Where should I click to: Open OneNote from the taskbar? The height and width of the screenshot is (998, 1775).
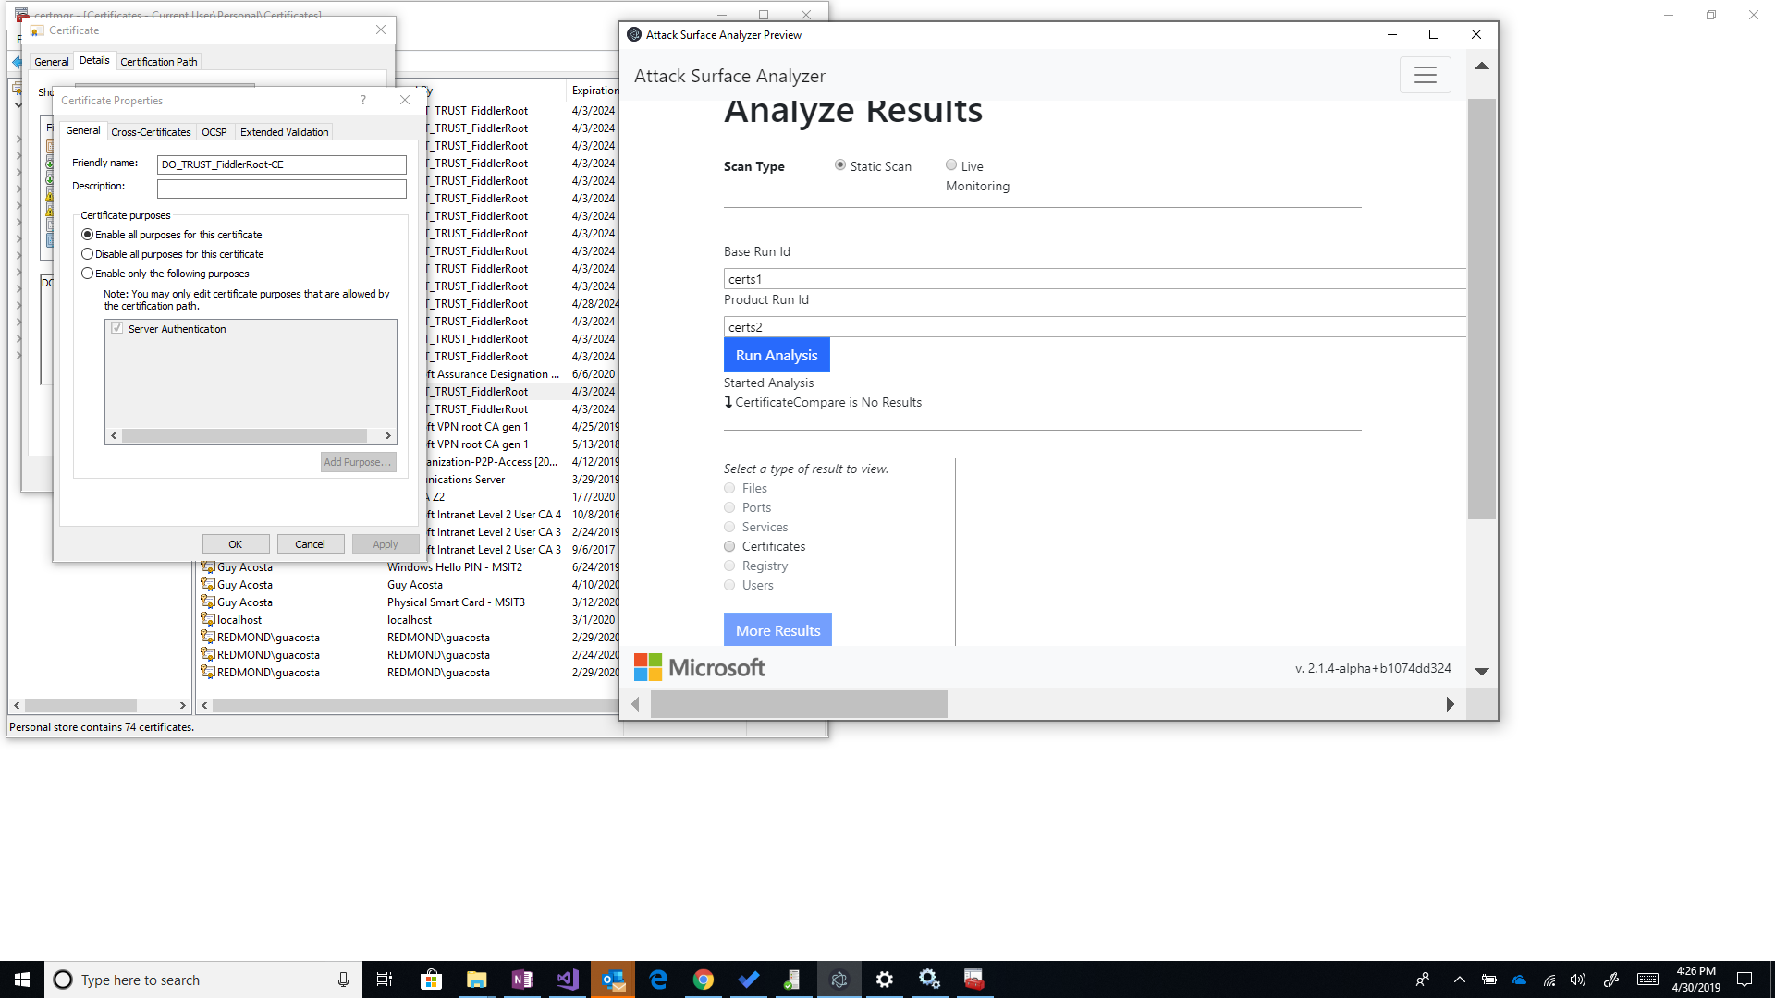point(521,980)
